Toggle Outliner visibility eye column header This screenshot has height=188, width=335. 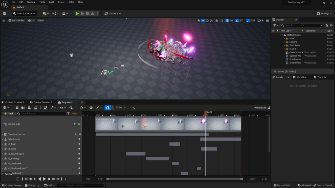pyautogui.click(x=273, y=31)
